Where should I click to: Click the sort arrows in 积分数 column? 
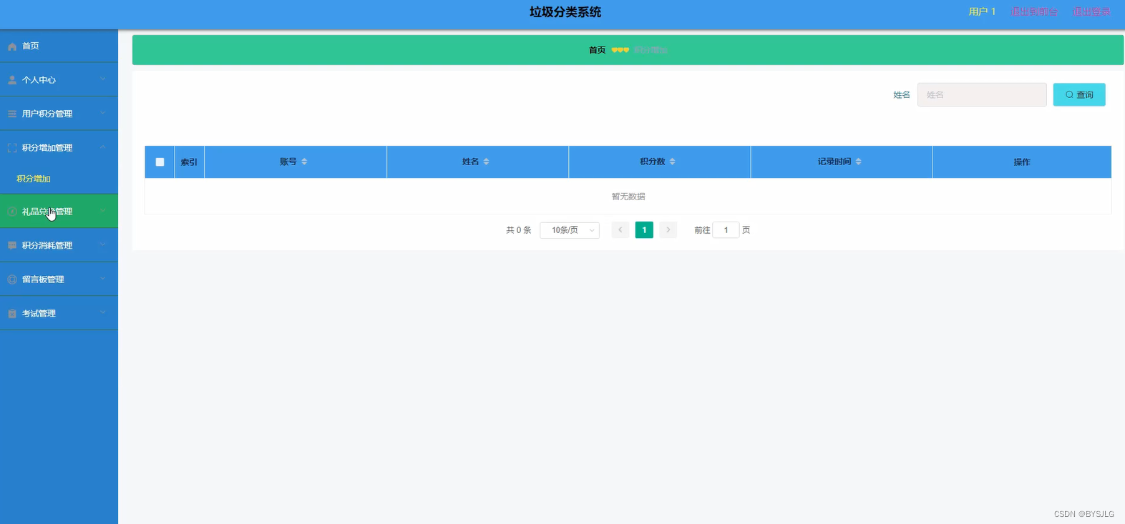(672, 162)
